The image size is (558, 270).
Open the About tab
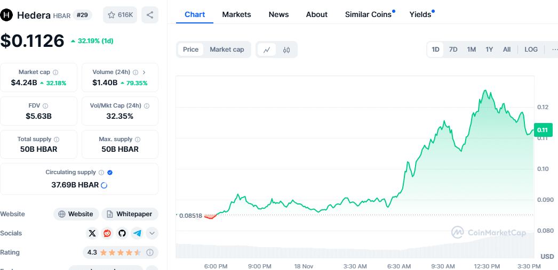pos(317,14)
